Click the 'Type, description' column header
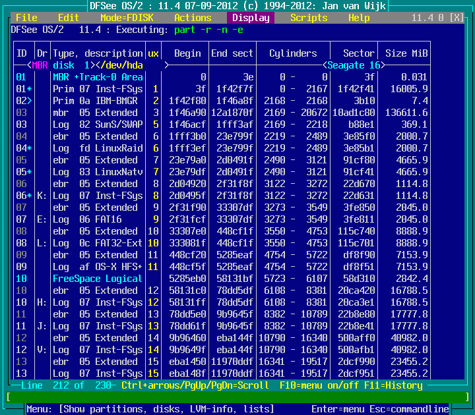Viewport: 475px width, 415px height. (98, 53)
